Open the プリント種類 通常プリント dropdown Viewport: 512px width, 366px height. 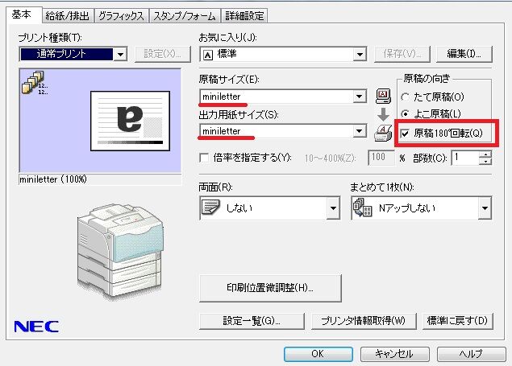click(x=120, y=54)
